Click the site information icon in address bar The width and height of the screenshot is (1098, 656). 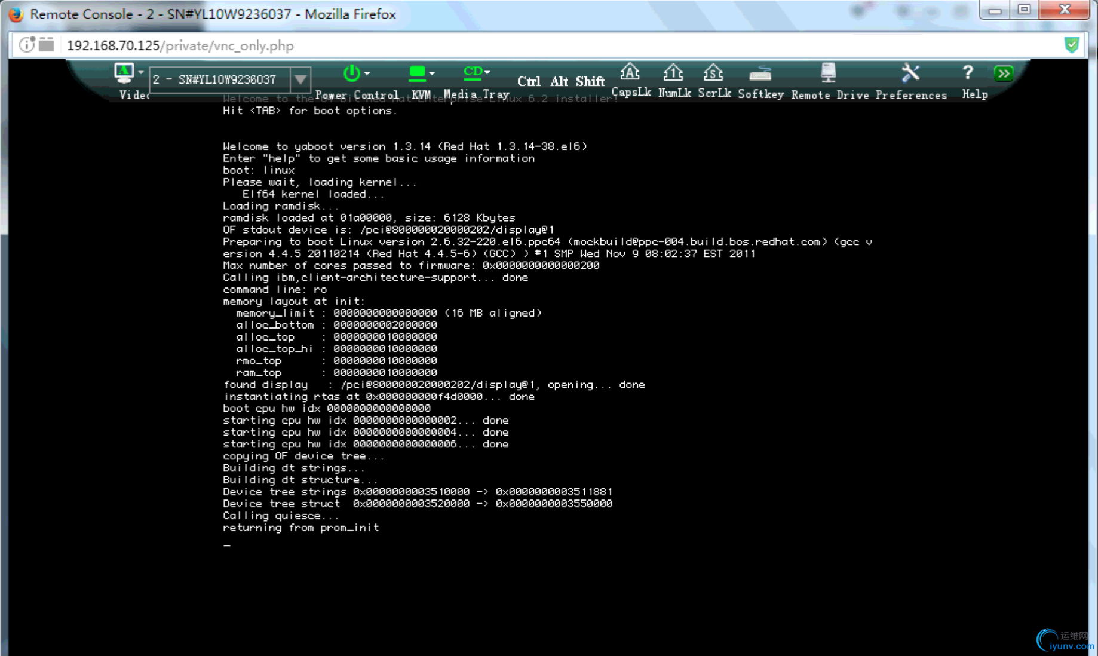(27, 45)
